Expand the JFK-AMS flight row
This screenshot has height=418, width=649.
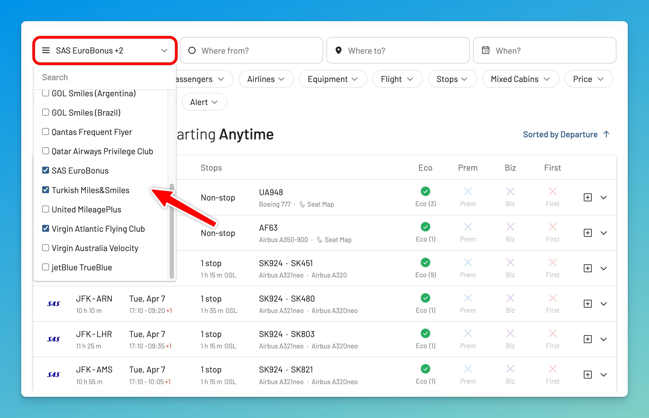[x=604, y=375]
